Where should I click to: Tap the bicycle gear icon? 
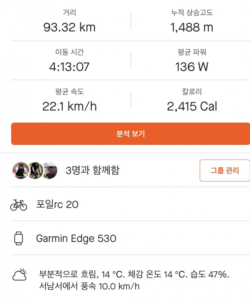pos(18,205)
